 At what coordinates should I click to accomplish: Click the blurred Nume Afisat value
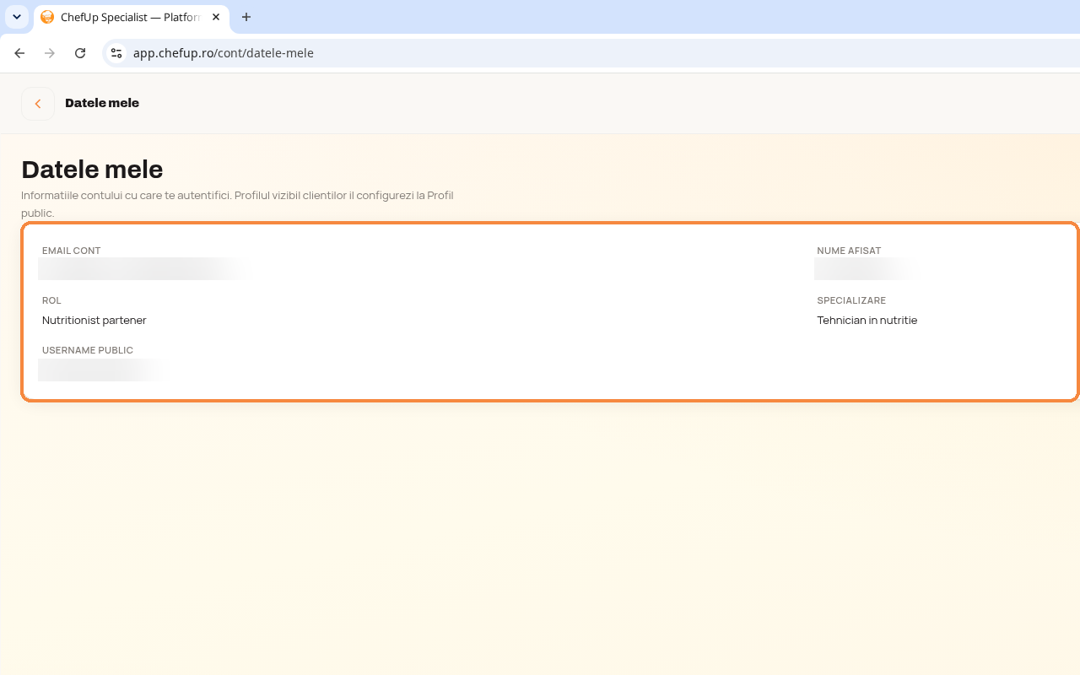(866, 268)
